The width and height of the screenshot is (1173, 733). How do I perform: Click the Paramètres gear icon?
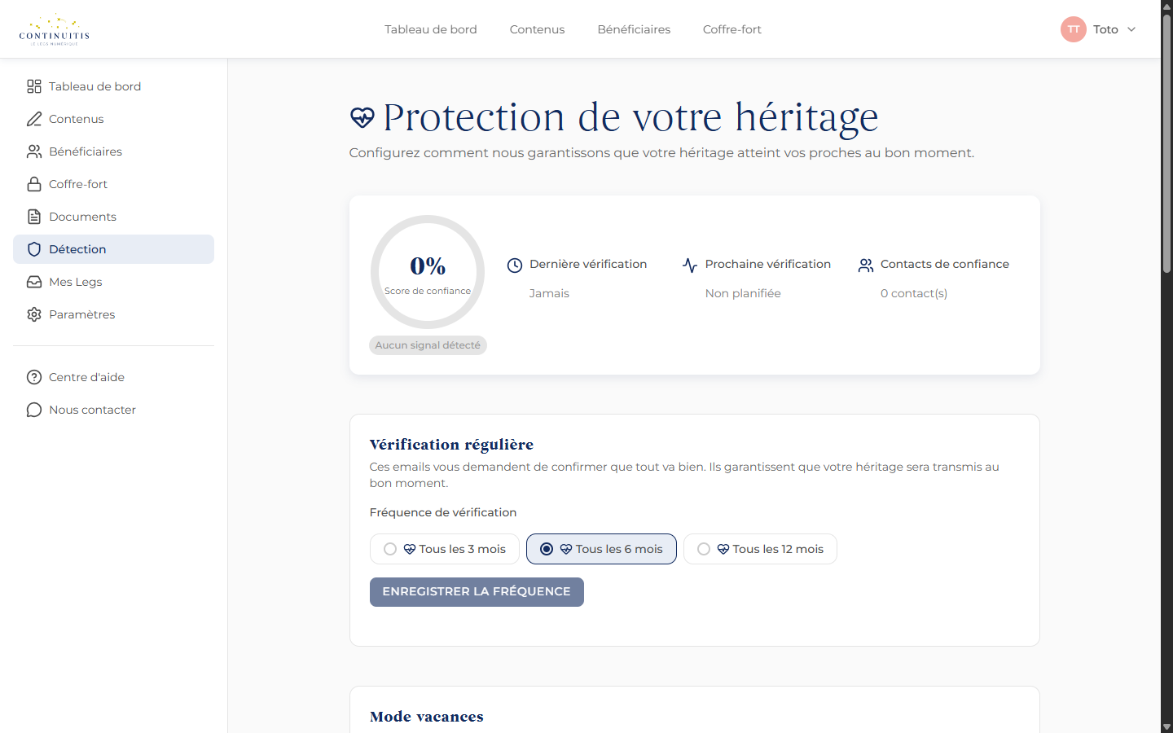point(33,314)
